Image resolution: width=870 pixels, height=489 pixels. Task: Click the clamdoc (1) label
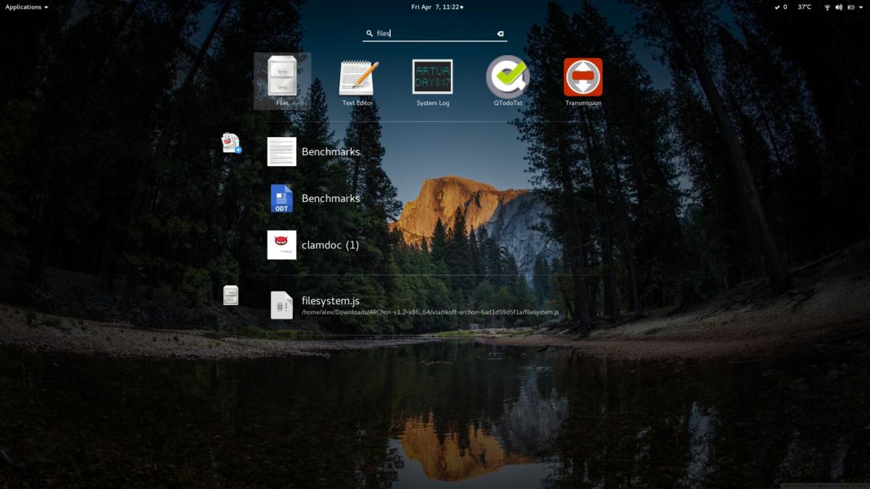point(330,245)
